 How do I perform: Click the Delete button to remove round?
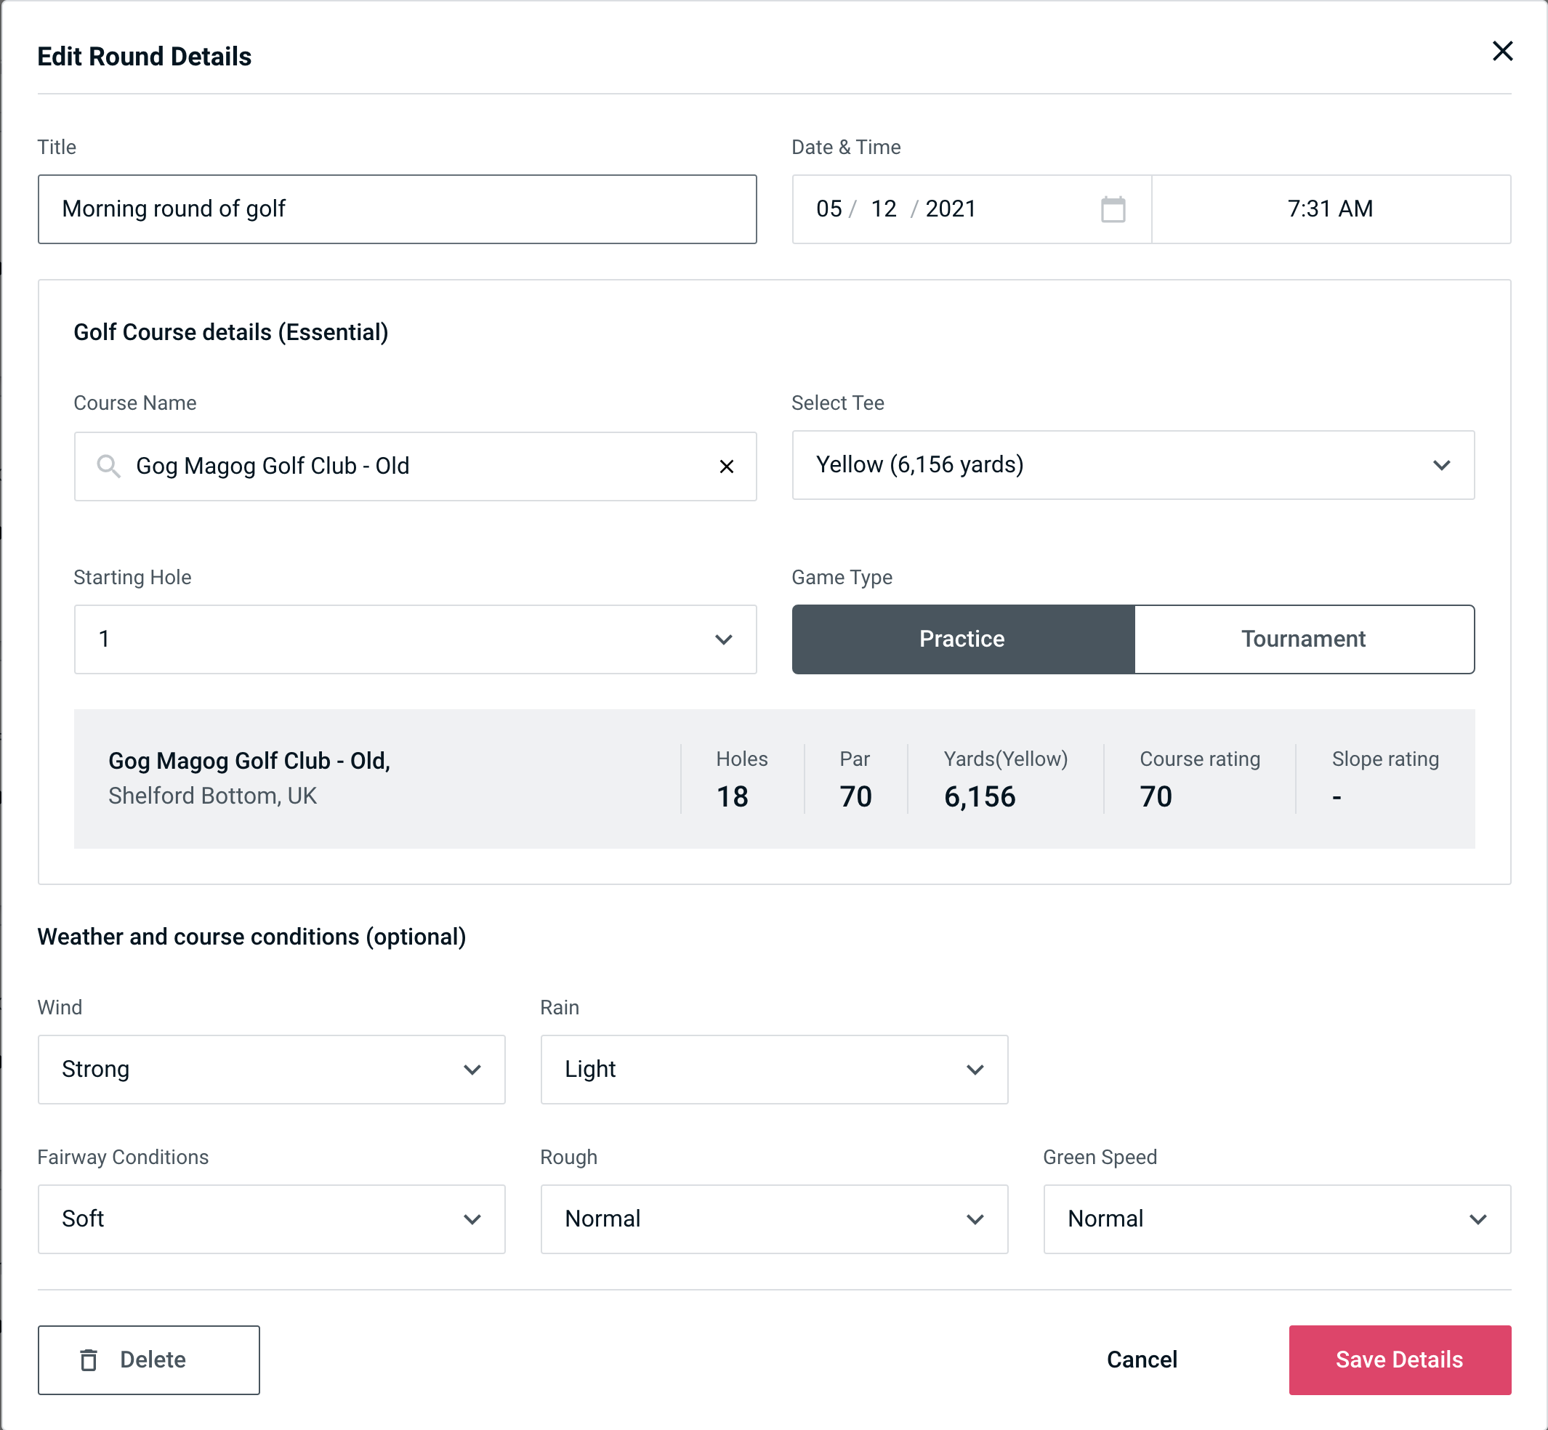coord(150,1360)
